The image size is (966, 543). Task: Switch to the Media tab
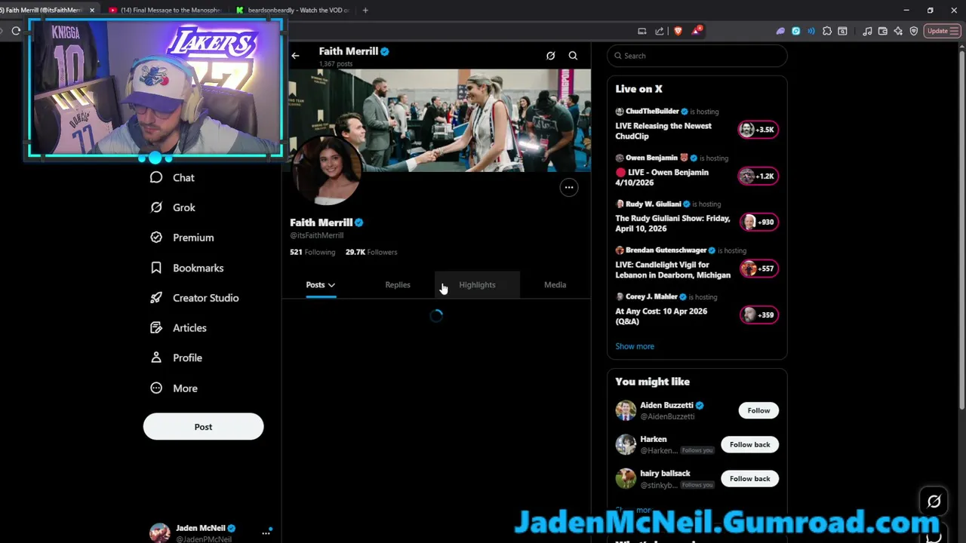(x=555, y=285)
